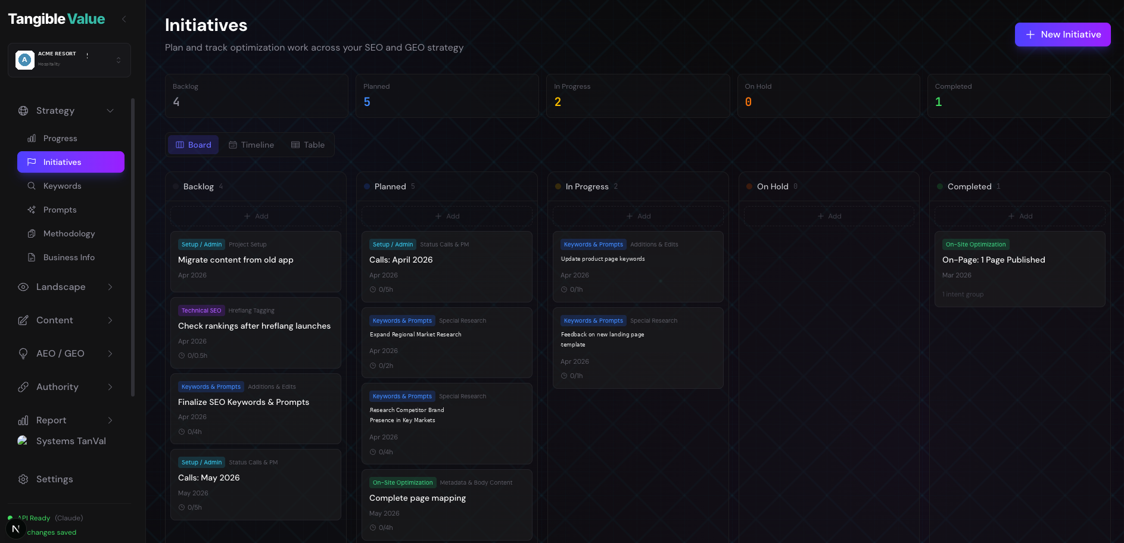Click the Content edit-pencil icon
This screenshot has height=543, width=1124.
(x=23, y=320)
